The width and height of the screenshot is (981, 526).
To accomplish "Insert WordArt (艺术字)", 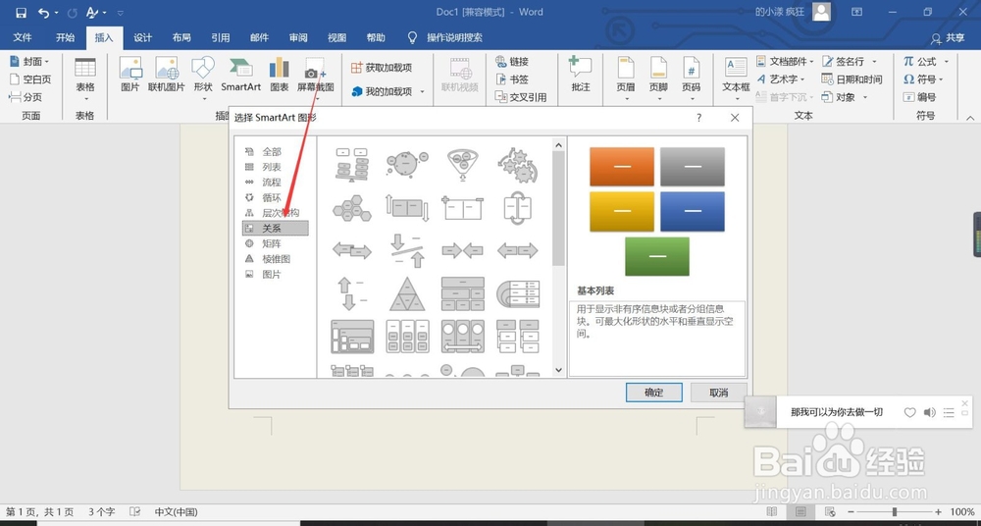I will coord(779,79).
